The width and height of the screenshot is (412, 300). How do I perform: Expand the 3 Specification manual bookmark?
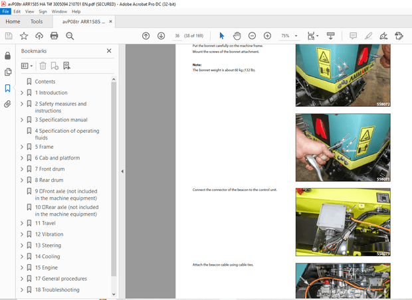(22, 120)
